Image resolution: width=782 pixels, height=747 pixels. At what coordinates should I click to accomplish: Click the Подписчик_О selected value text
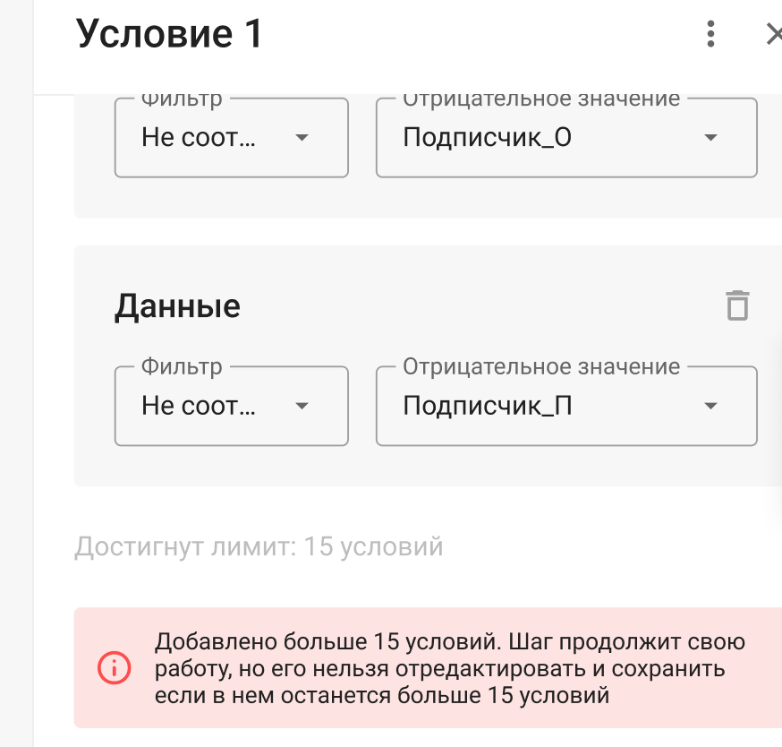487,138
